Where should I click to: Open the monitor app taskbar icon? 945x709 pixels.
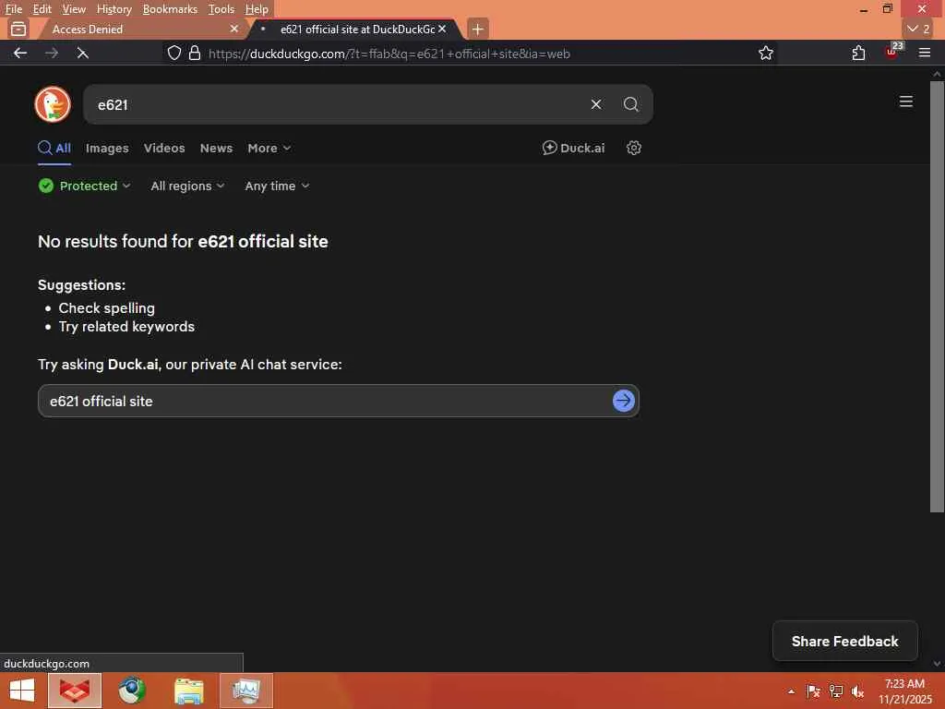245,691
